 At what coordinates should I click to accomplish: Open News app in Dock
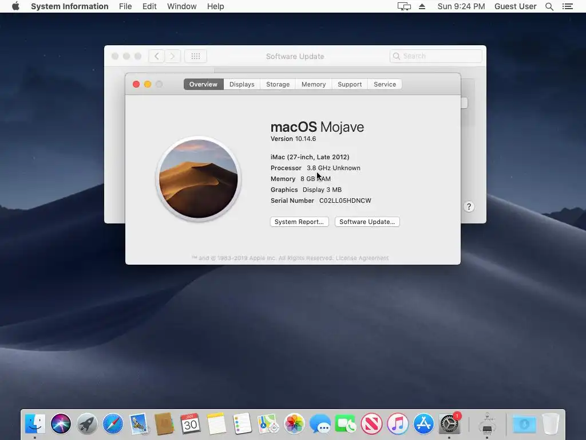(x=372, y=424)
